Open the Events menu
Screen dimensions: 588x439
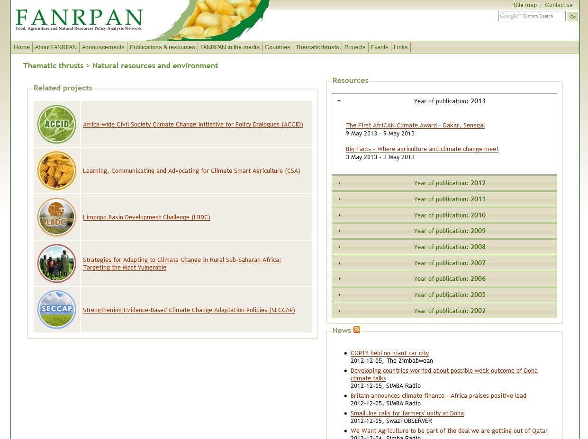pos(380,47)
